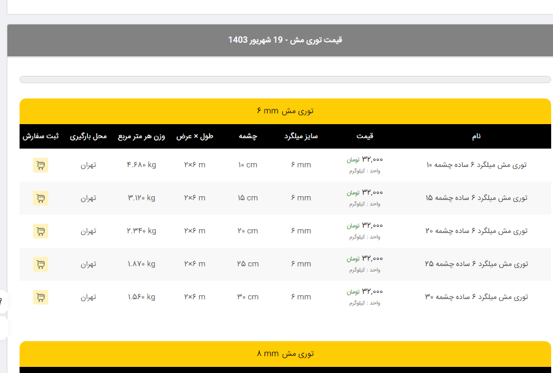Select the توری مش 8 mm yellow section header
Screen dimensions: 553x373
pyautogui.click(x=285, y=354)
